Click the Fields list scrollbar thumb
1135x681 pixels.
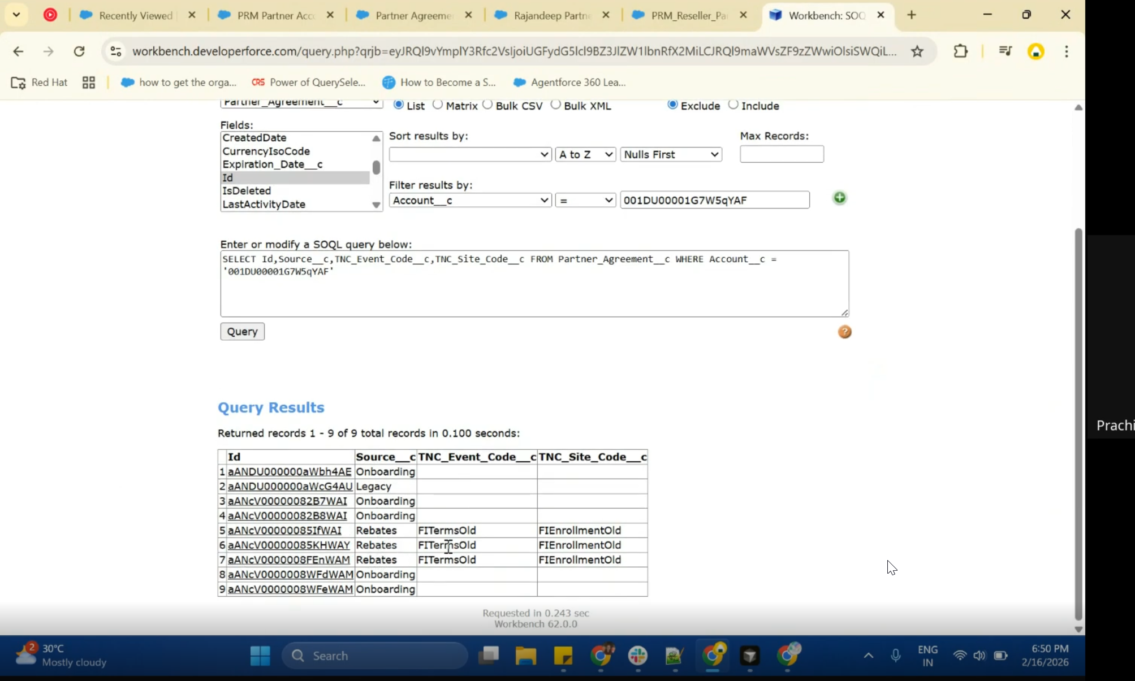point(376,167)
